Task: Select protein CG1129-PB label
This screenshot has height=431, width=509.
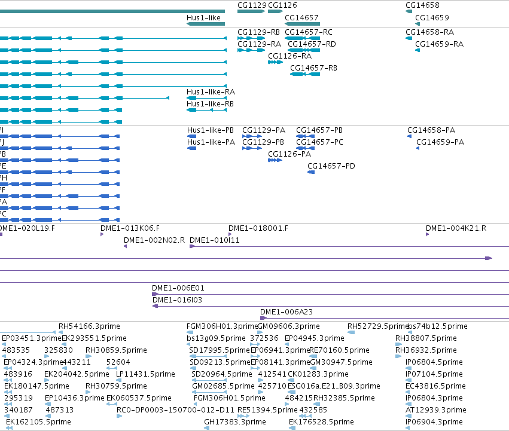Action: point(263,142)
